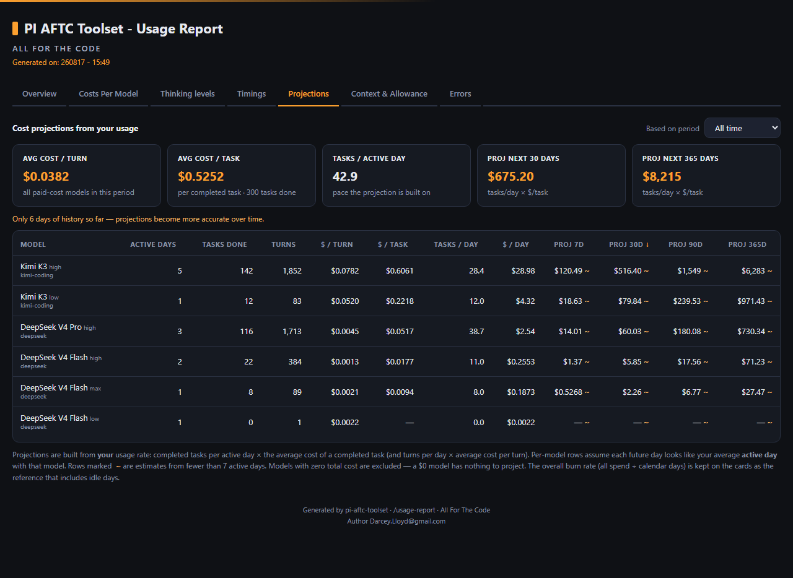
Task: Click the $0.0382 average cost value
Action: pyautogui.click(x=46, y=176)
